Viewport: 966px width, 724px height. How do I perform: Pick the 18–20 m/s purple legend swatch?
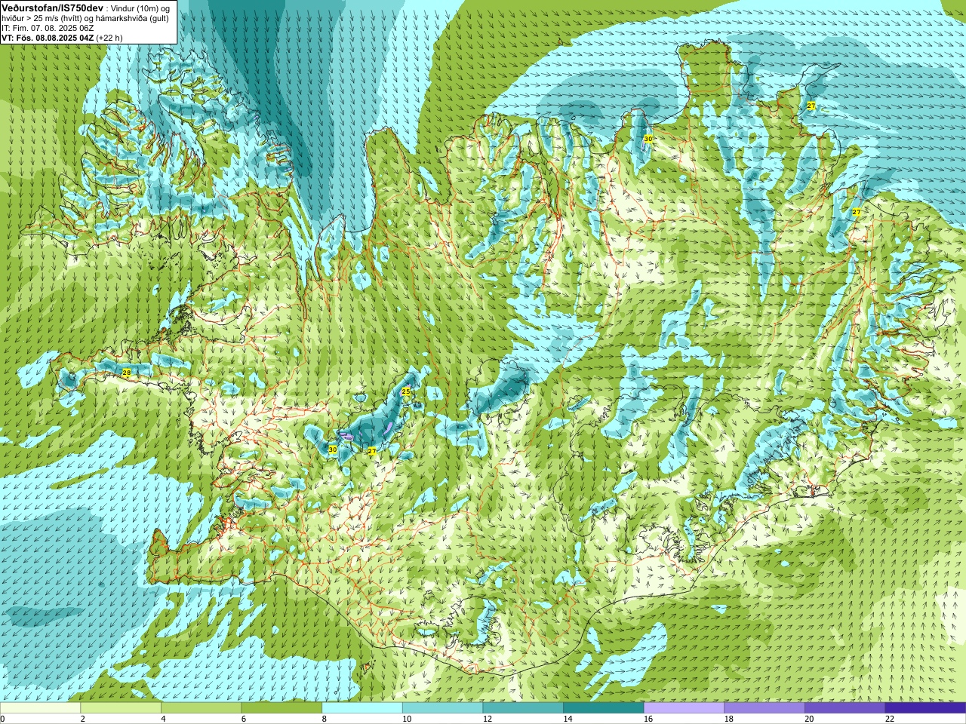click(764, 708)
